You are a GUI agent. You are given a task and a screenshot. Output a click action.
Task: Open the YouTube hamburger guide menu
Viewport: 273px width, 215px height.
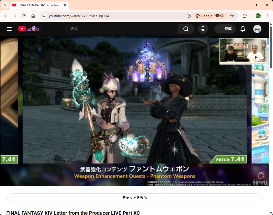[9, 29]
